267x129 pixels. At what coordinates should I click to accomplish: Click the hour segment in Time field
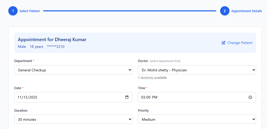coord(143,97)
